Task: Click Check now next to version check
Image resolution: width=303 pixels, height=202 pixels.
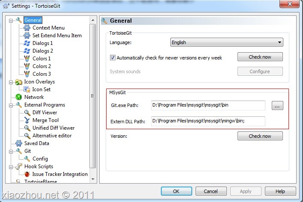Action: pyautogui.click(x=260, y=57)
